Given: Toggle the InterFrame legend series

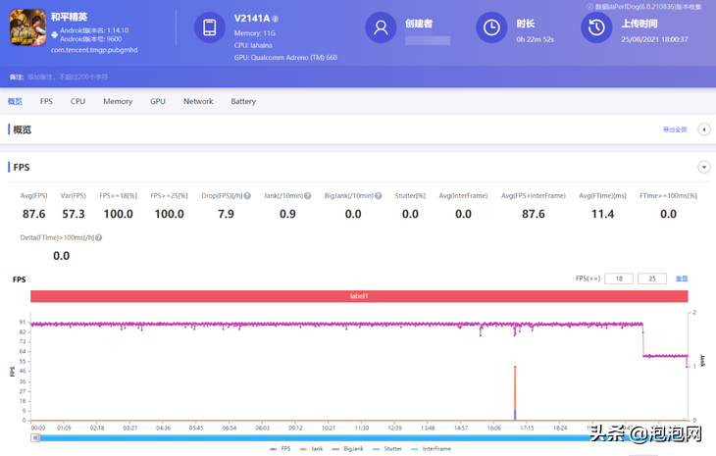Looking at the screenshot, I should pyautogui.click(x=431, y=449).
